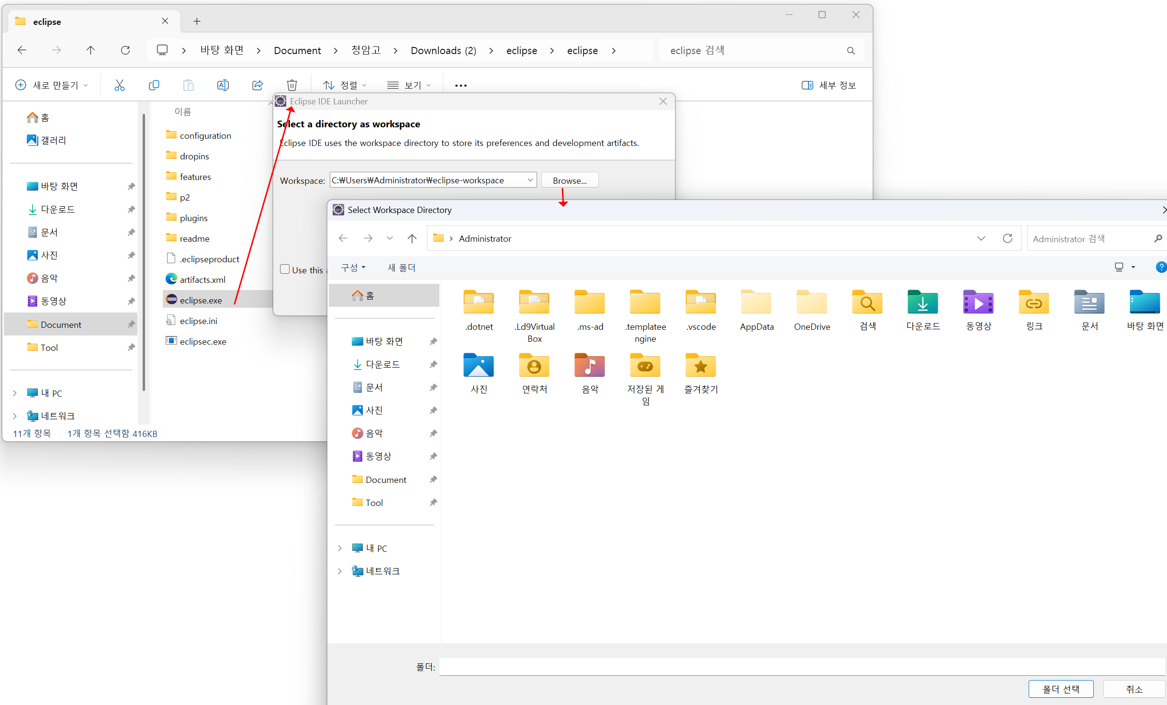Click the Explorer sidebar scrollbar
This screenshot has width=1167, height=705.
[144, 251]
